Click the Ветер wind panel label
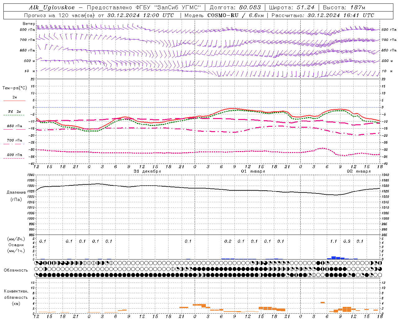 pyautogui.click(x=29, y=24)
